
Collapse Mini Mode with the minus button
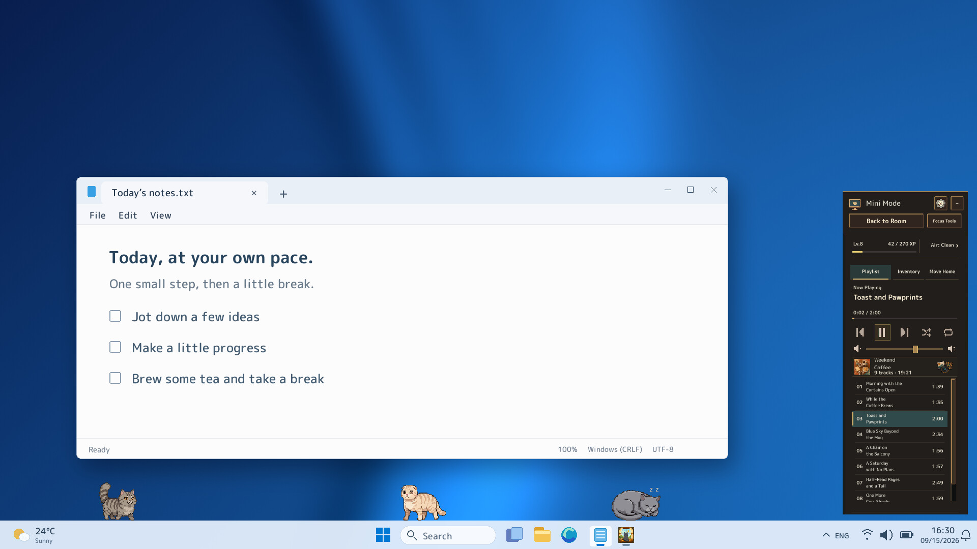coord(957,203)
